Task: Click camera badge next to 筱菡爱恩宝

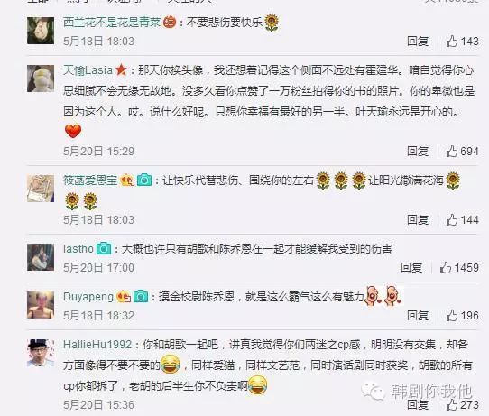Action: tap(144, 180)
